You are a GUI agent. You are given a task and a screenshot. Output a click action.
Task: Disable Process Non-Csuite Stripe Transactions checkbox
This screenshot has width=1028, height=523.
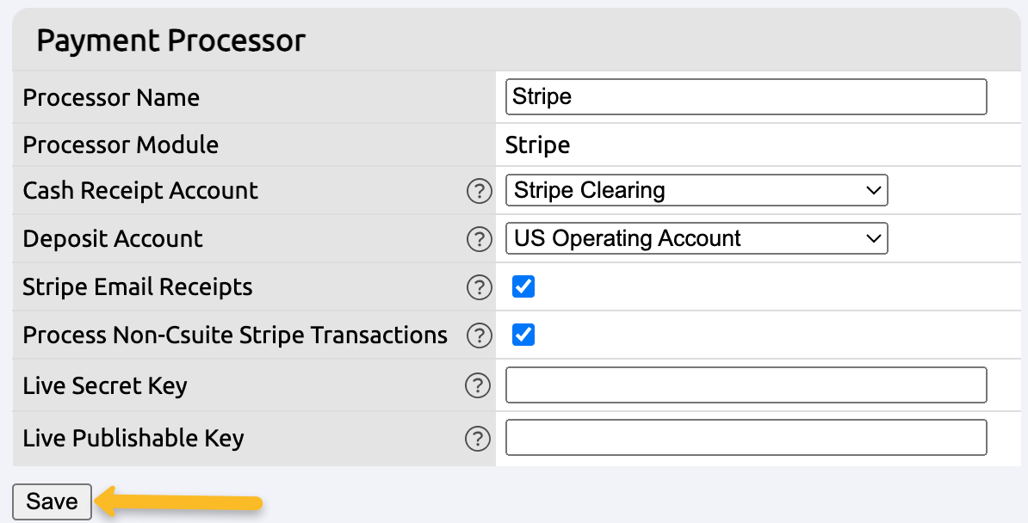tap(523, 335)
